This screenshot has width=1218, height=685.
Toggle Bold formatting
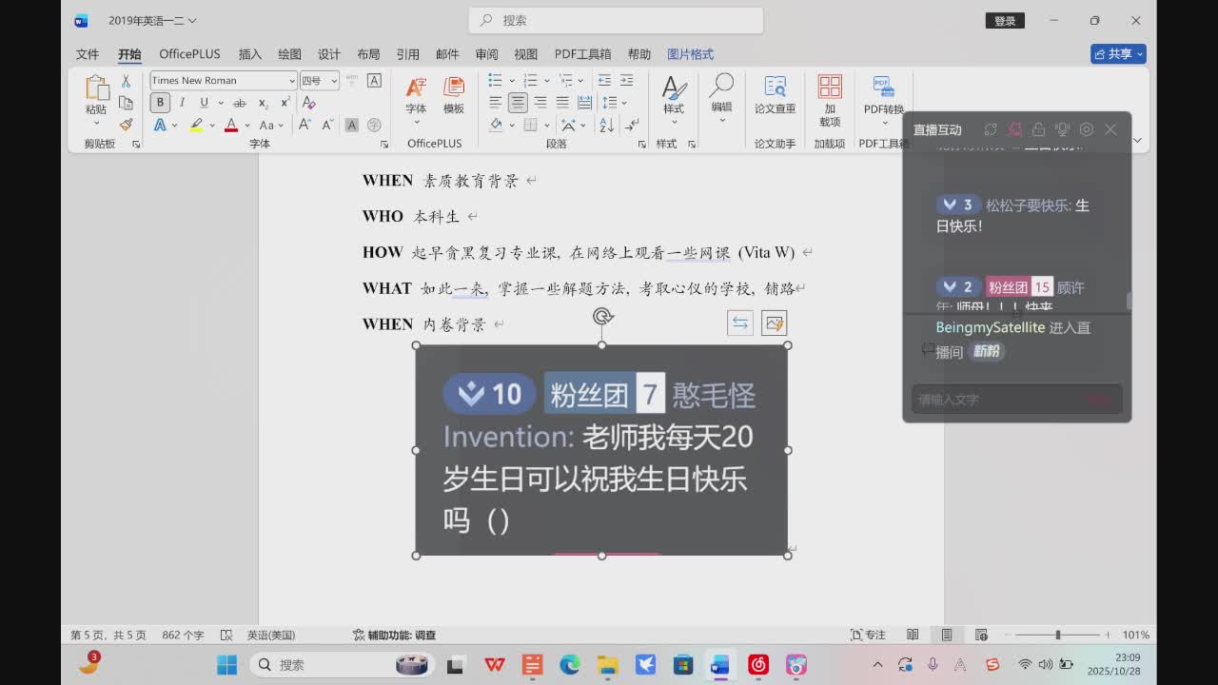[x=160, y=103]
